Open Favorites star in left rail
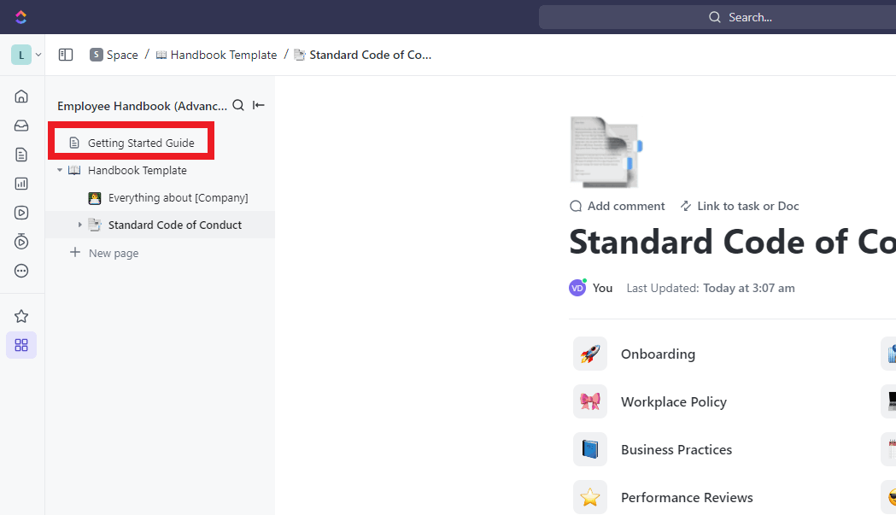 click(21, 316)
